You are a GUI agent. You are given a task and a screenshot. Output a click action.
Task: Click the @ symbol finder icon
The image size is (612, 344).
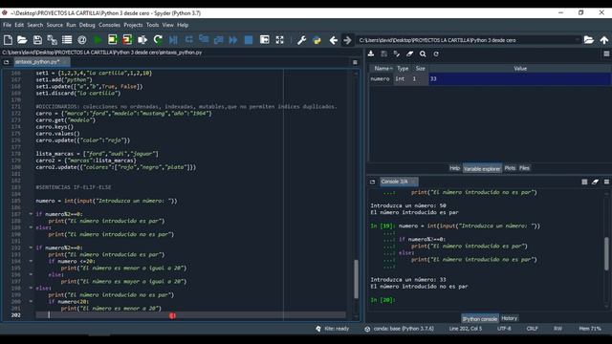point(82,40)
